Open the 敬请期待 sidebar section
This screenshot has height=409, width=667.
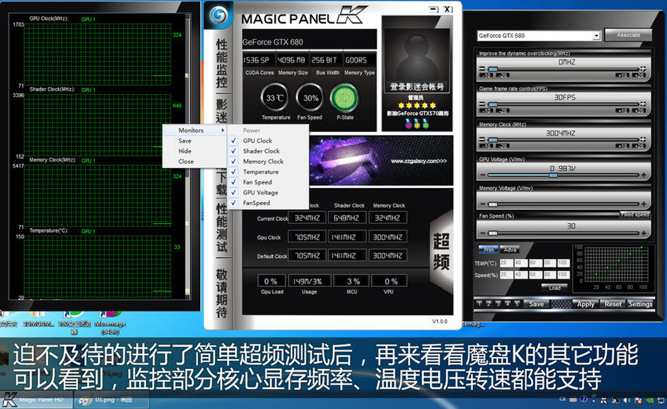click(221, 294)
